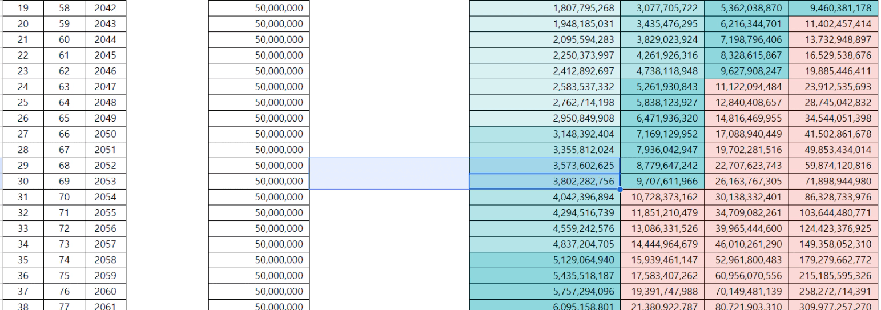Select the cell 2,762,714,198

545,103
